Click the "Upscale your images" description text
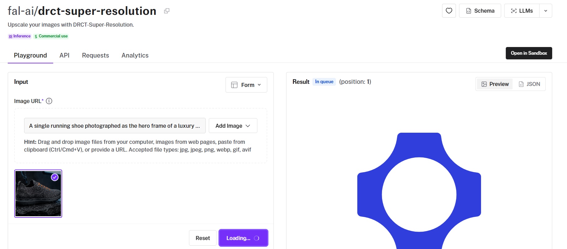The image size is (567, 249). pos(71,25)
